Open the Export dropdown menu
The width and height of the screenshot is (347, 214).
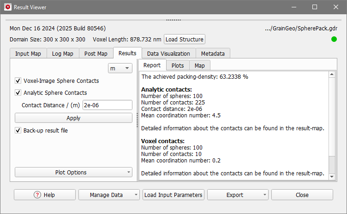coord(238,195)
